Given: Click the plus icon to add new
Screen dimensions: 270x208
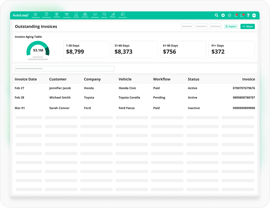Looking at the screenshot, I should [x=223, y=15].
